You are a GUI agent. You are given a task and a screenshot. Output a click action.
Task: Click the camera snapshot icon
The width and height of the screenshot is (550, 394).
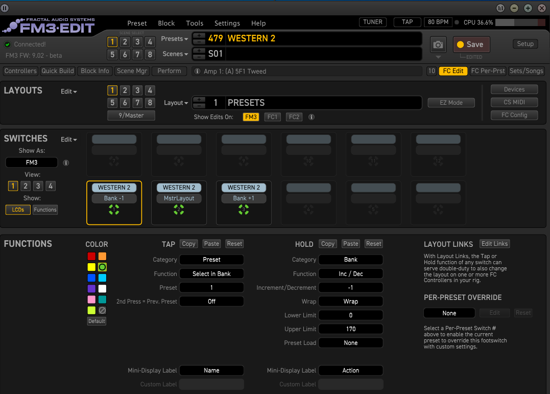tap(438, 44)
